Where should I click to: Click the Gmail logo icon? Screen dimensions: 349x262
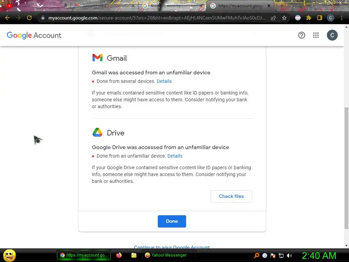(97, 58)
